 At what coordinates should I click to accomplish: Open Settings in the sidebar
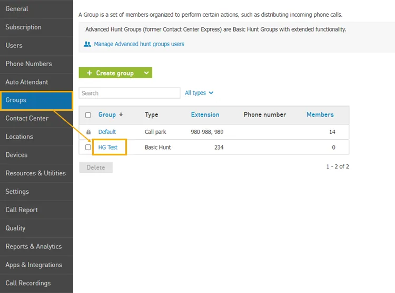coord(36,192)
